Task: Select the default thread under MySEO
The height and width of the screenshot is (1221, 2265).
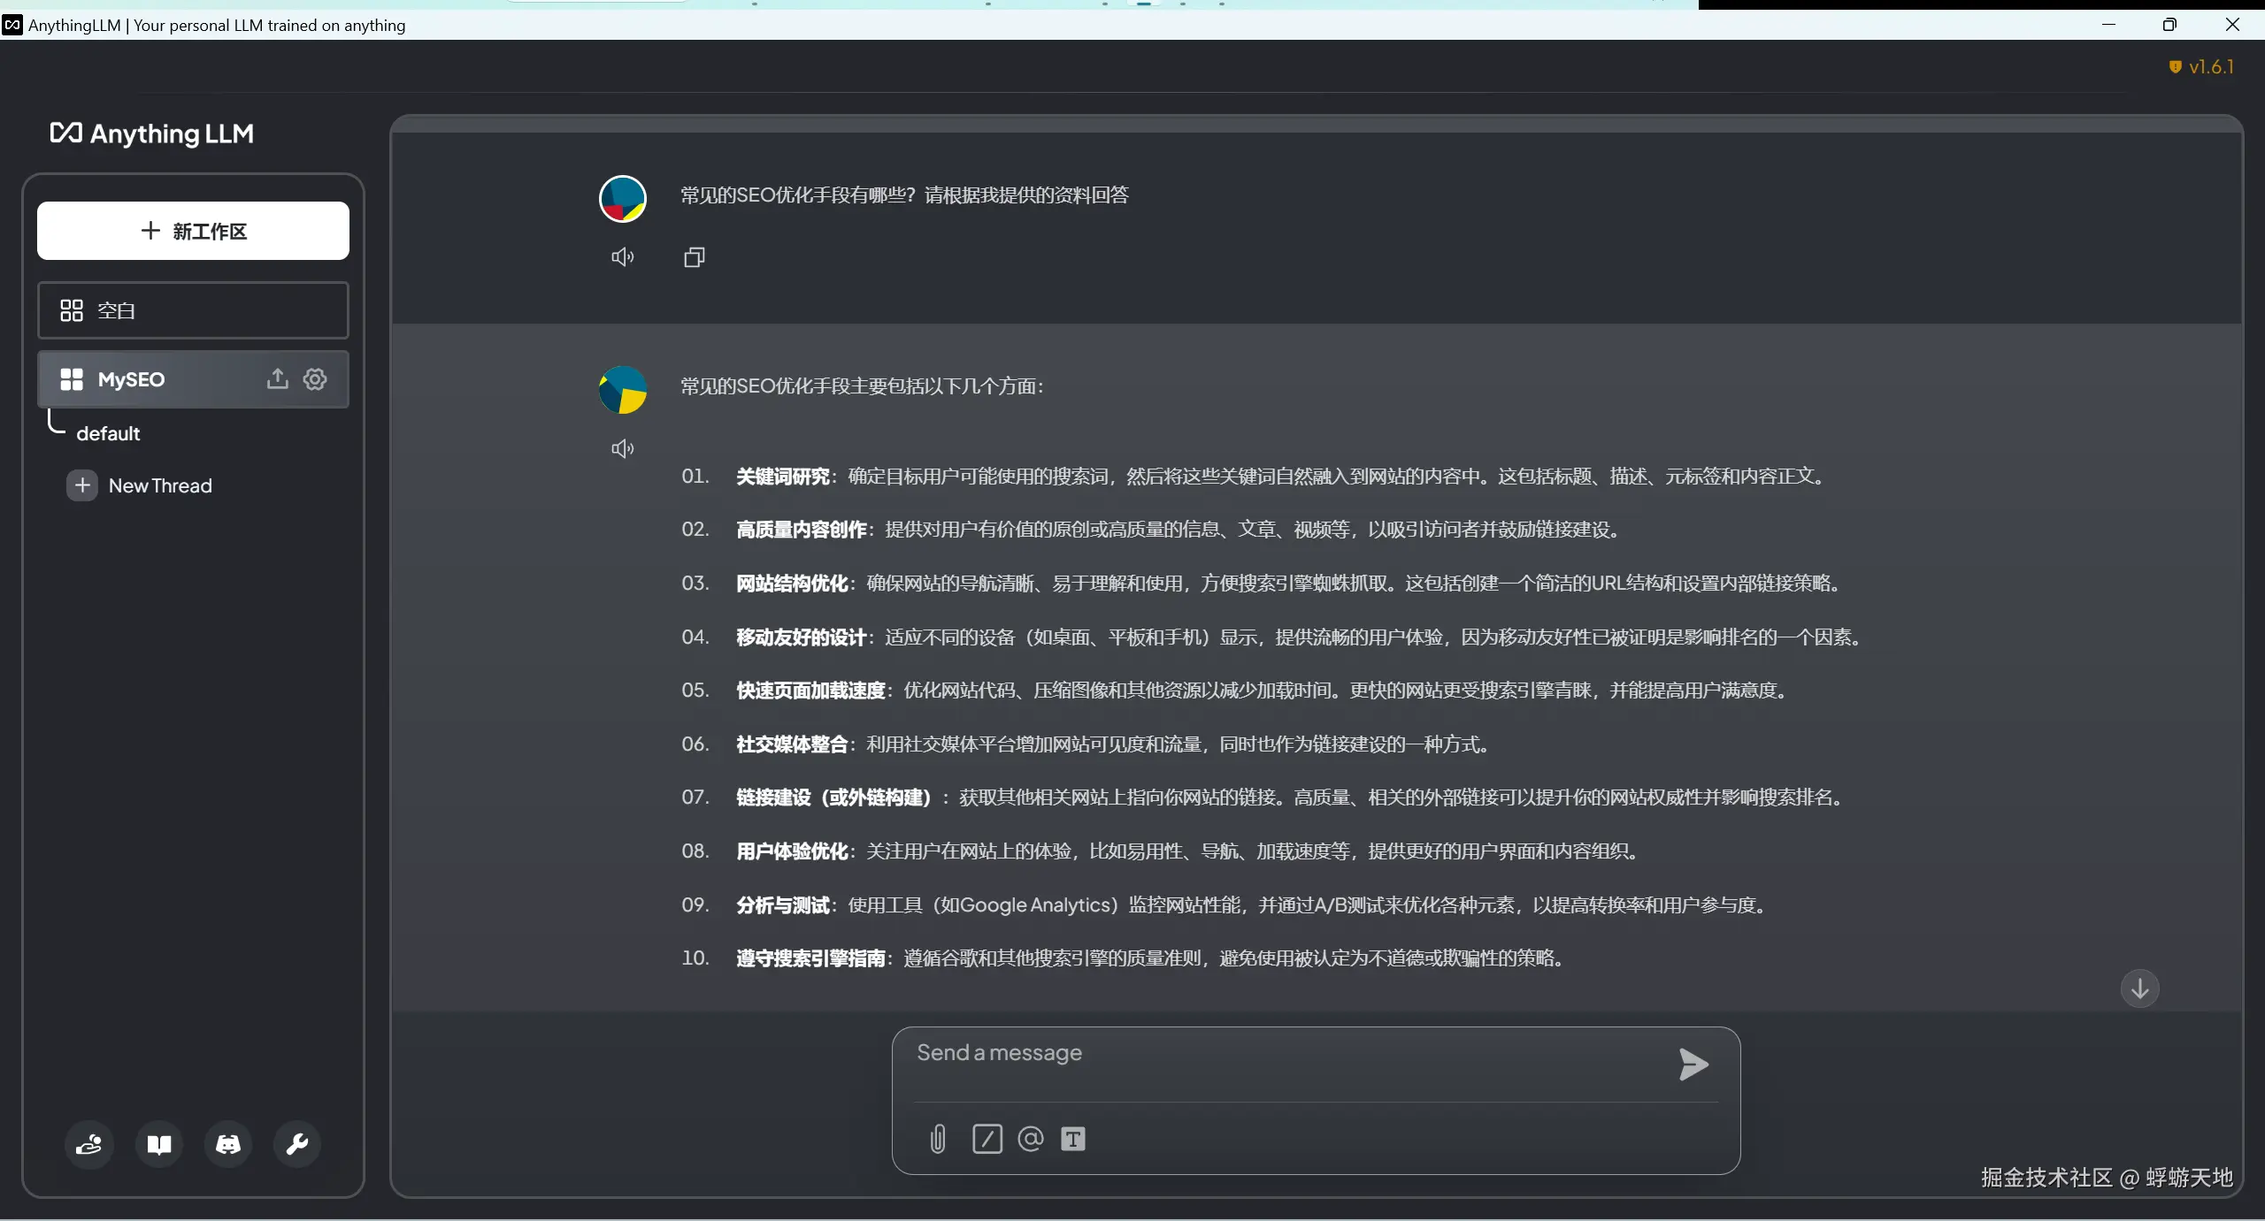Action: [109, 432]
